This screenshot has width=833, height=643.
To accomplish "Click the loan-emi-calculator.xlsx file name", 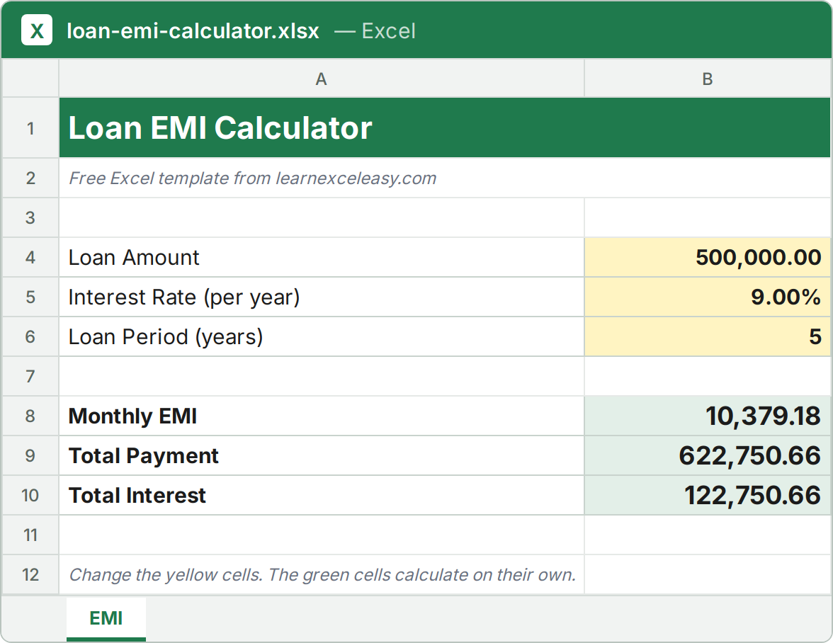I will click(x=193, y=30).
